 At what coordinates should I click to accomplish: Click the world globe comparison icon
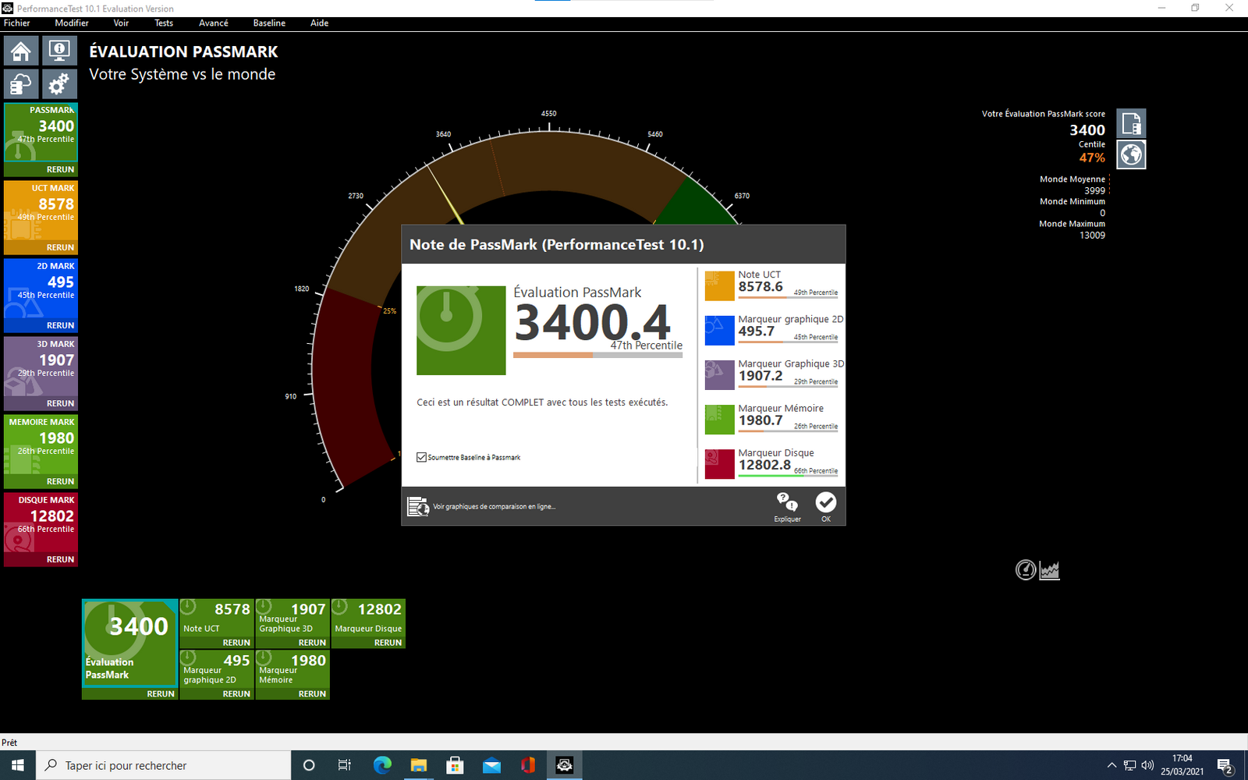(1131, 154)
